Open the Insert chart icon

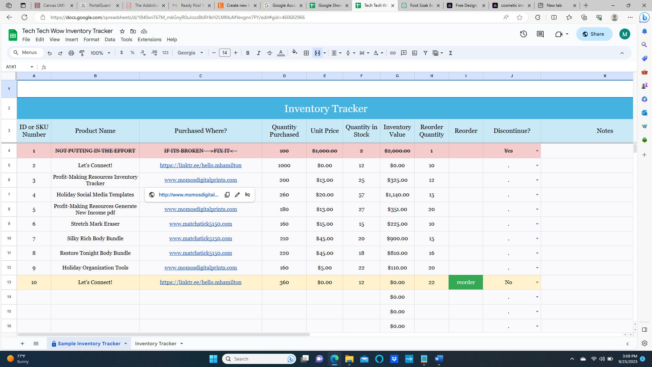pos(415,53)
